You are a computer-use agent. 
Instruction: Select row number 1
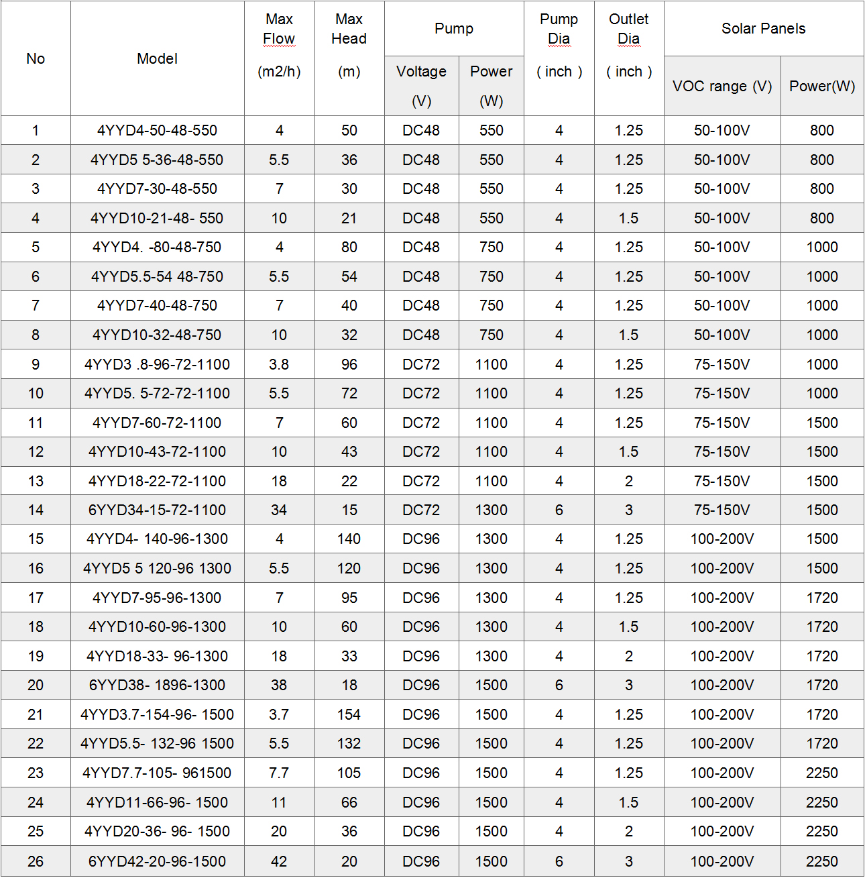point(36,131)
